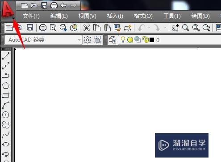Select the Pan hand tool
Viewport: 221px width, 162px height.
(x=175, y=28)
